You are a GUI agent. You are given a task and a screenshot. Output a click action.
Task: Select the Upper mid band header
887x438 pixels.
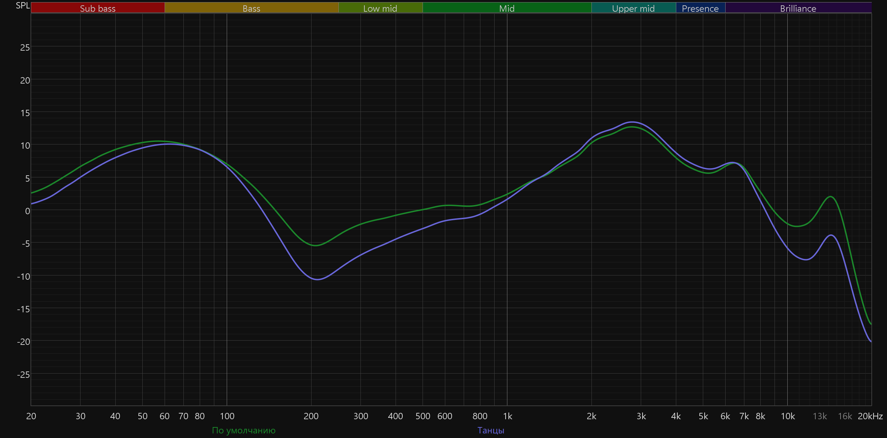coord(633,8)
